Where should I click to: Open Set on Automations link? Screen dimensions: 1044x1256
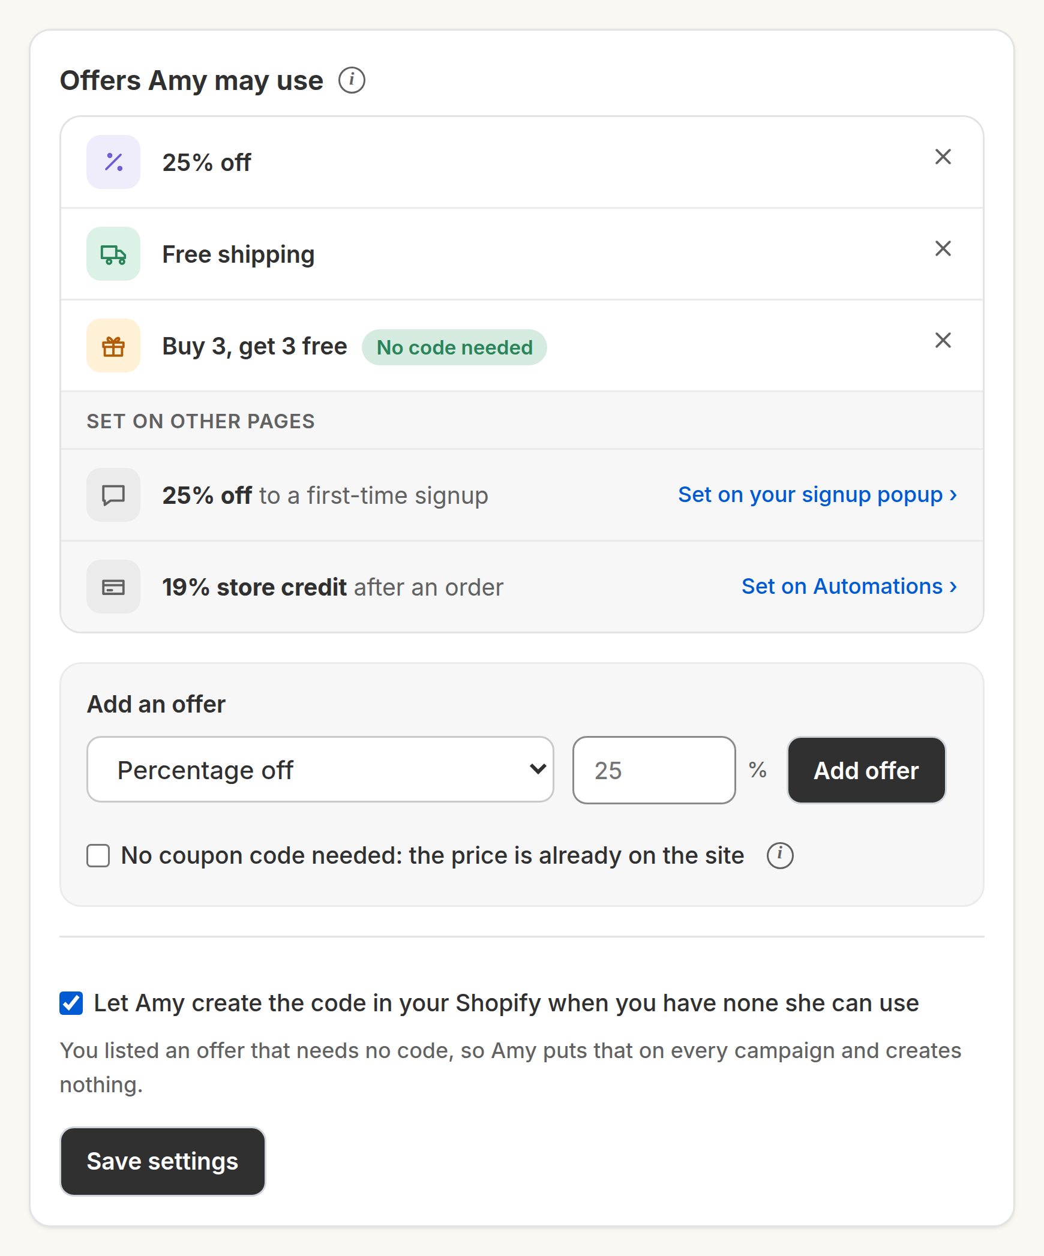tap(849, 587)
